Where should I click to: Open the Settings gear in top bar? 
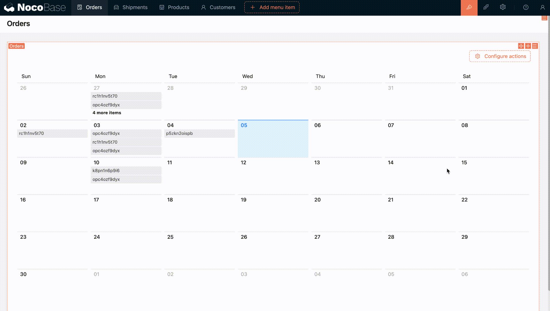(503, 7)
